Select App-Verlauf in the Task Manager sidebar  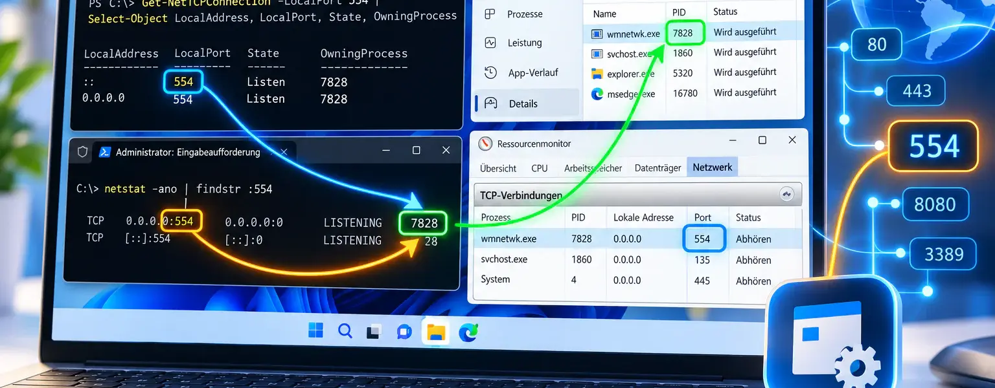[x=533, y=72]
